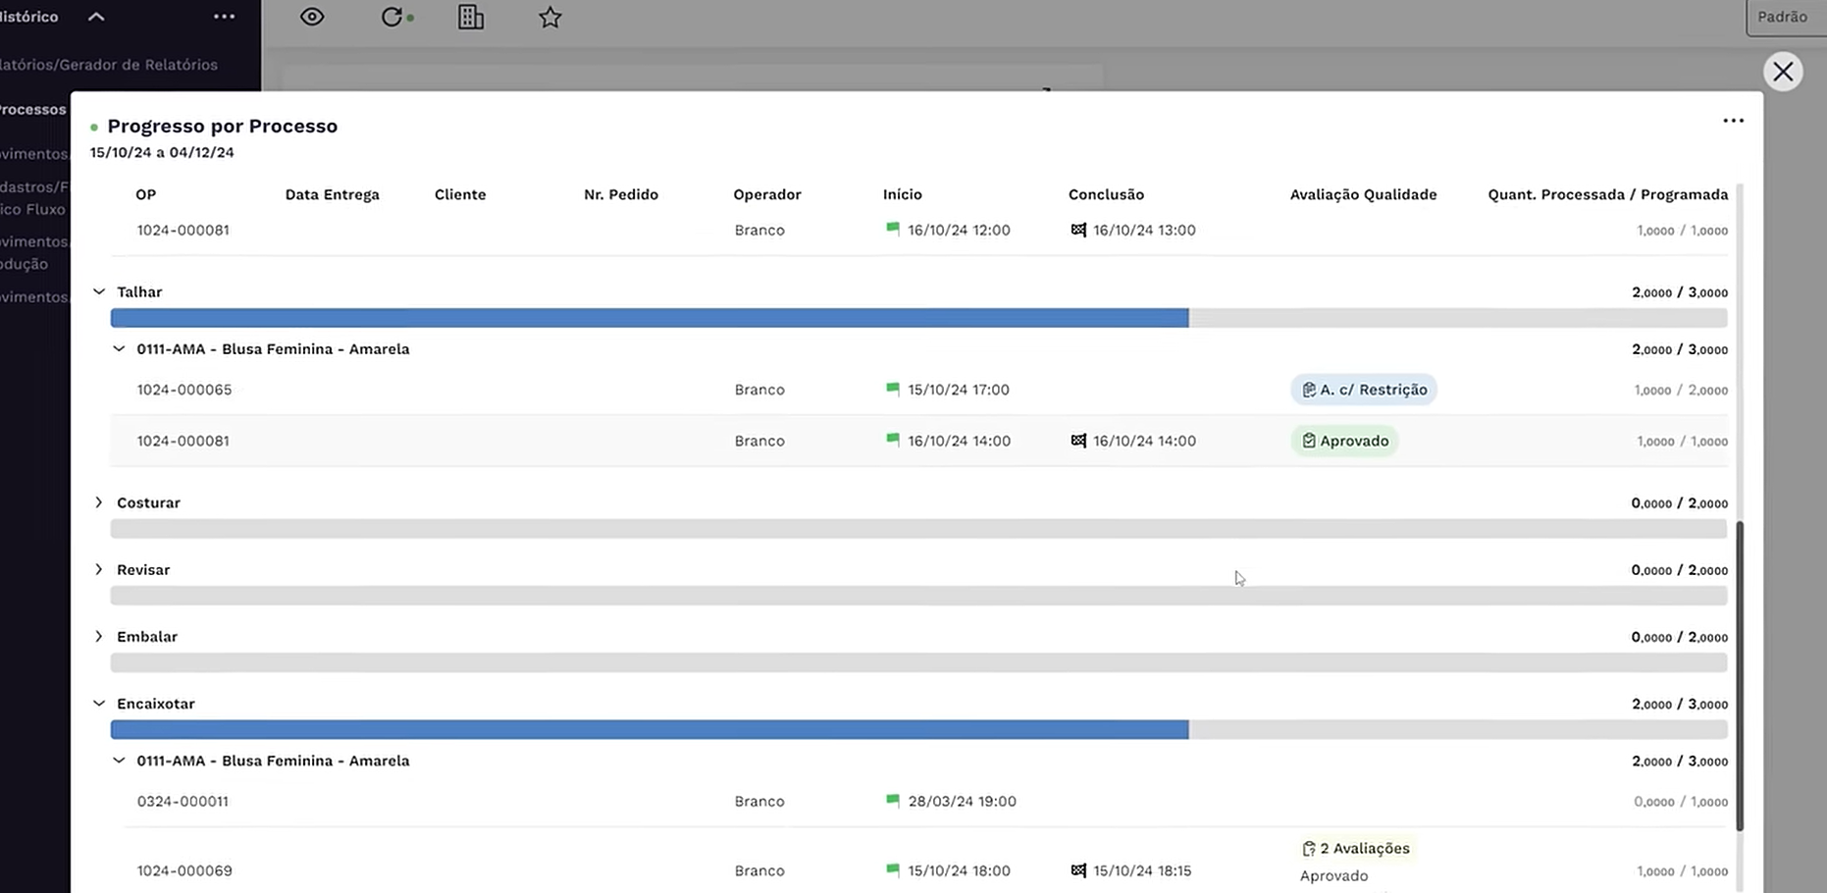Open the Padrão dropdown at top right
This screenshot has width=1827, height=893.
tap(1782, 17)
